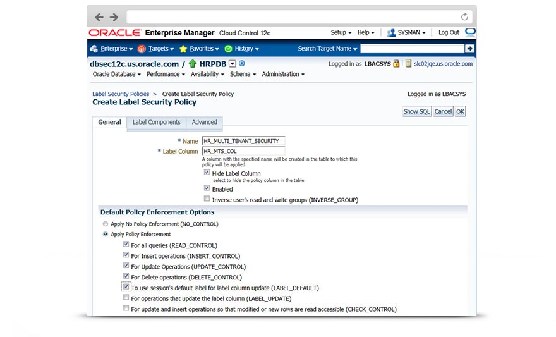
Task: Check the LABEL_UPDATE operations checkbox
Action: [x=126, y=298]
